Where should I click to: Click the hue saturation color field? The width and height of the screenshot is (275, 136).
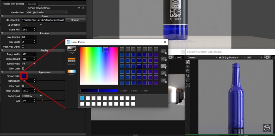(x=99, y=66)
